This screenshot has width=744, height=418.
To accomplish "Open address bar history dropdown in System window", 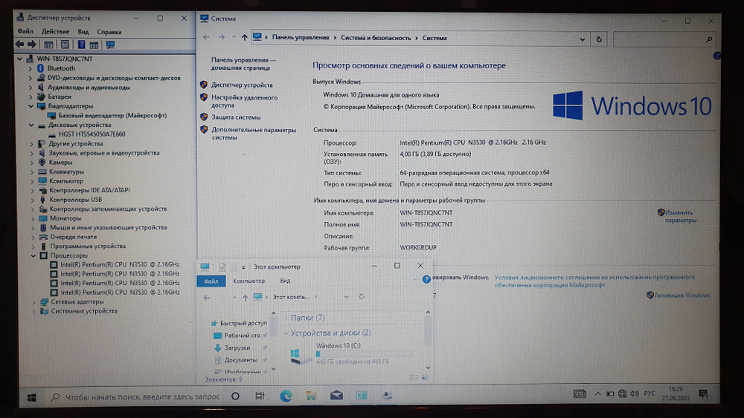I will (x=583, y=39).
